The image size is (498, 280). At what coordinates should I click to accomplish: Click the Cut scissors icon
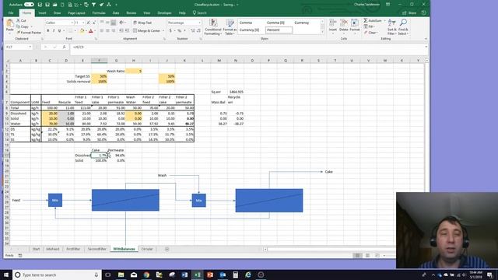coord(19,20)
